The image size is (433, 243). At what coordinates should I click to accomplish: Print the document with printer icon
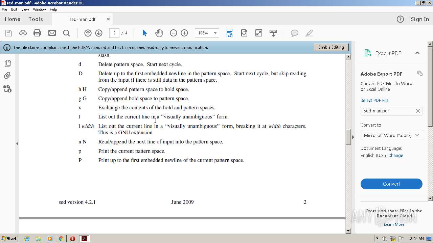(x=37, y=33)
